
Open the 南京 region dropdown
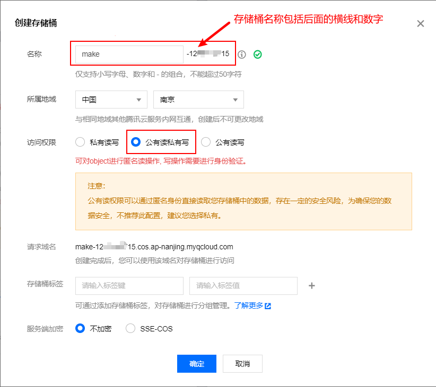click(198, 100)
